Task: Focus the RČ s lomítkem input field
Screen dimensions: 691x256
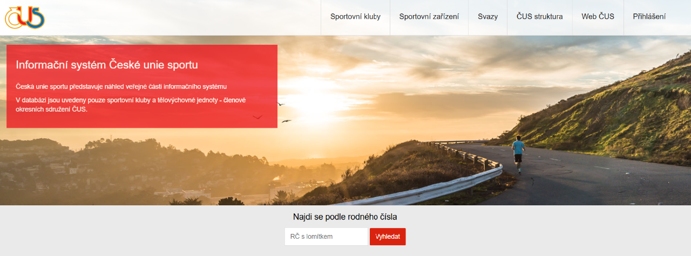Action: 326,237
